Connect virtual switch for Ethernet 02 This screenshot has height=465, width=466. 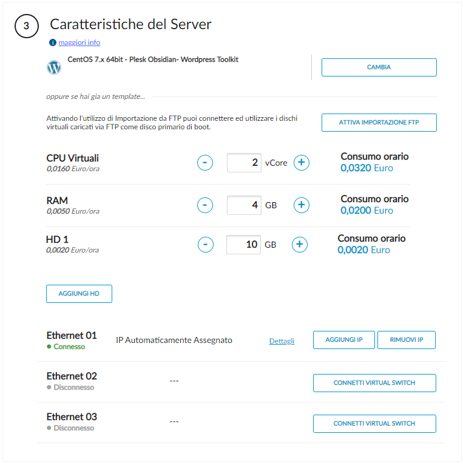(x=374, y=384)
